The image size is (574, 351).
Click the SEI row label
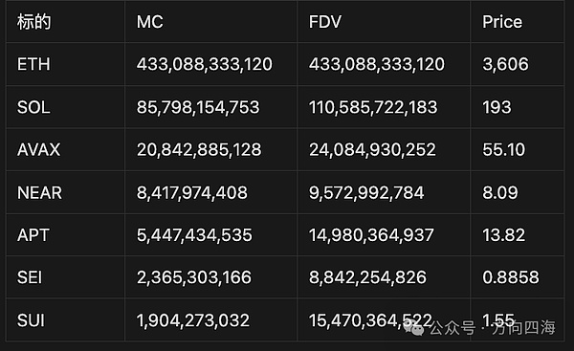coord(30,277)
